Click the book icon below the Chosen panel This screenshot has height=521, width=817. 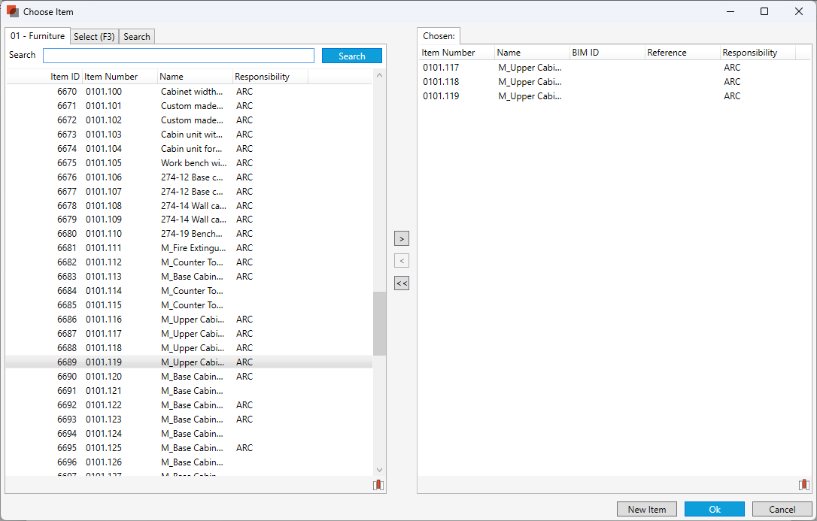point(804,485)
